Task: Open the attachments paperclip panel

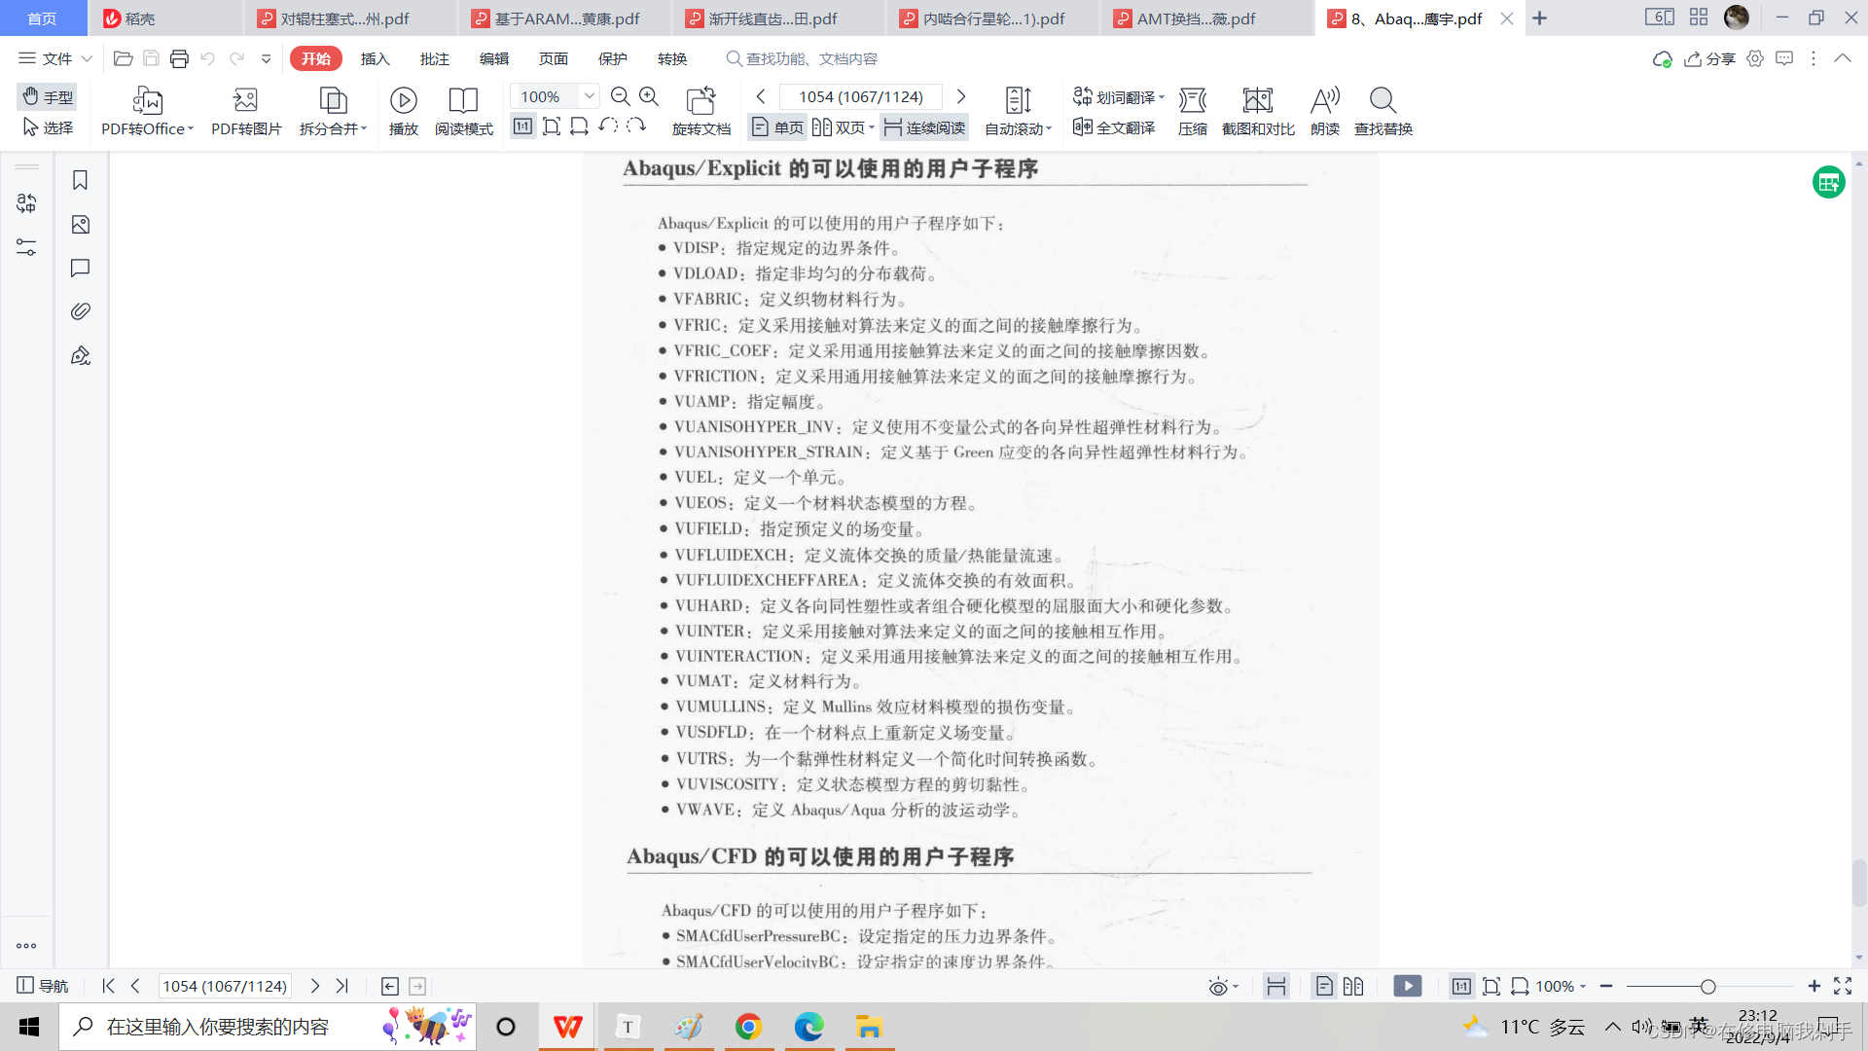Action: [x=81, y=311]
